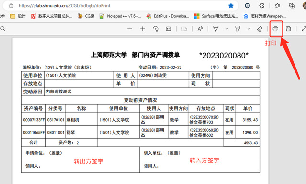Expand the Highlight options dropdown
306x184 pixels.
(249, 29)
